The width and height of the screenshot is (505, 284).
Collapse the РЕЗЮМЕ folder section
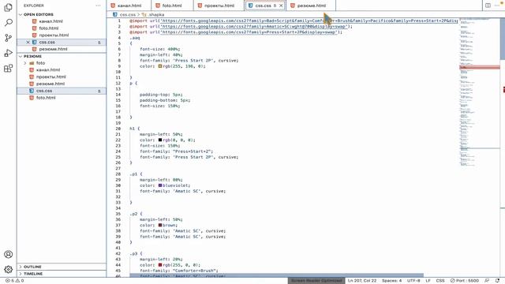pyautogui.click(x=32, y=56)
